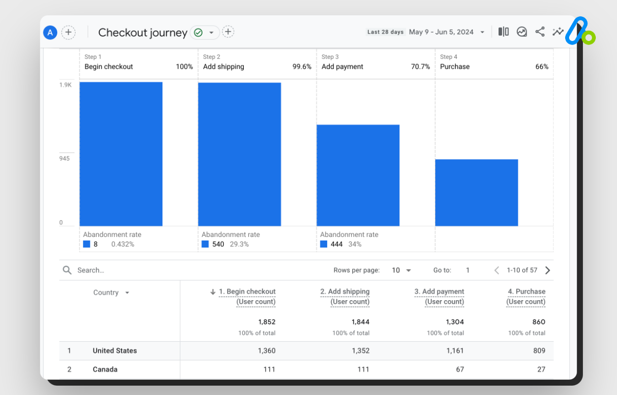Open the date range dropdown arrow
The width and height of the screenshot is (617, 395).
pos(482,32)
